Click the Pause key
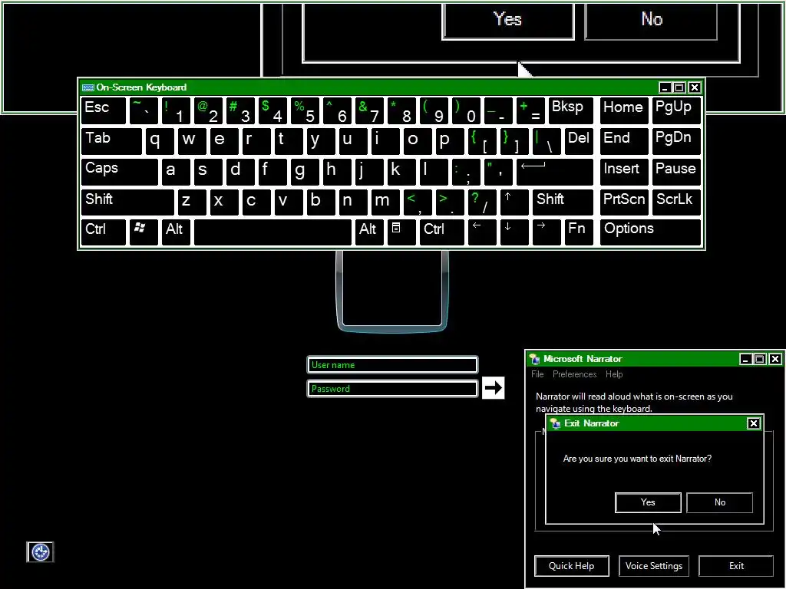The image size is (786, 589). click(676, 172)
